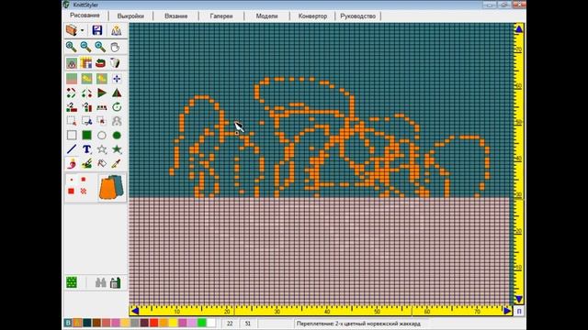The height and width of the screenshot is (330, 588).
Task: Click the green-pink gradient field icon
Action: pyautogui.click(x=72, y=79)
